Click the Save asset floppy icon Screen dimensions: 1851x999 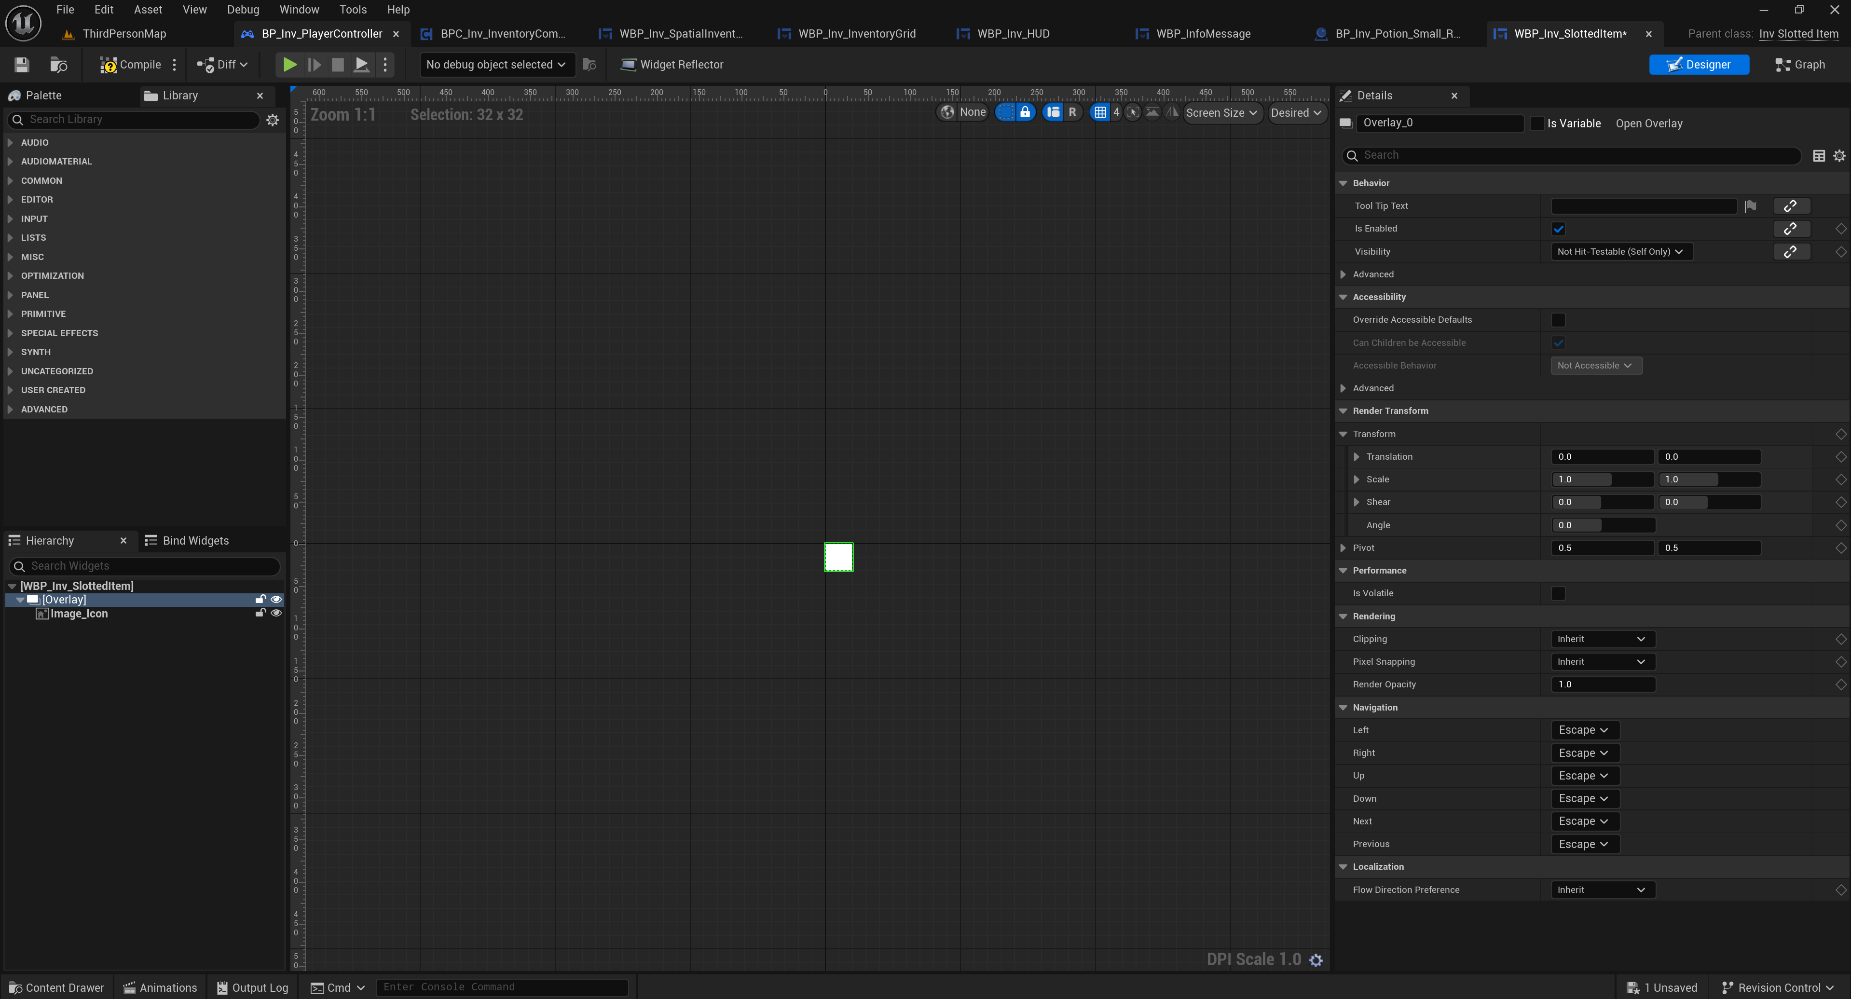22,65
